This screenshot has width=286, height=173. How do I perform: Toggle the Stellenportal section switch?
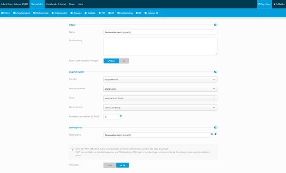(x=215, y=128)
